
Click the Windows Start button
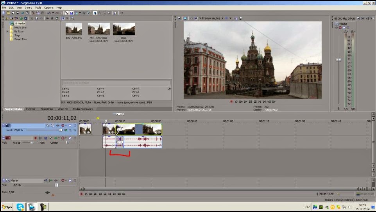(x=7, y=207)
